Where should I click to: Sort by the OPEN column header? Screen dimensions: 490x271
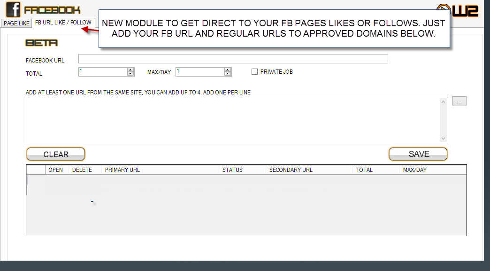(x=57, y=170)
